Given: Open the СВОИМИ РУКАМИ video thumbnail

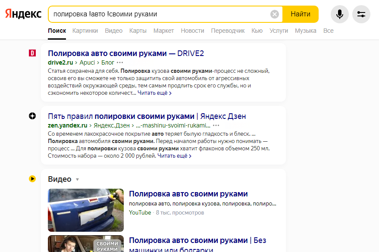Looking at the screenshot, I should [x=86, y=243].
